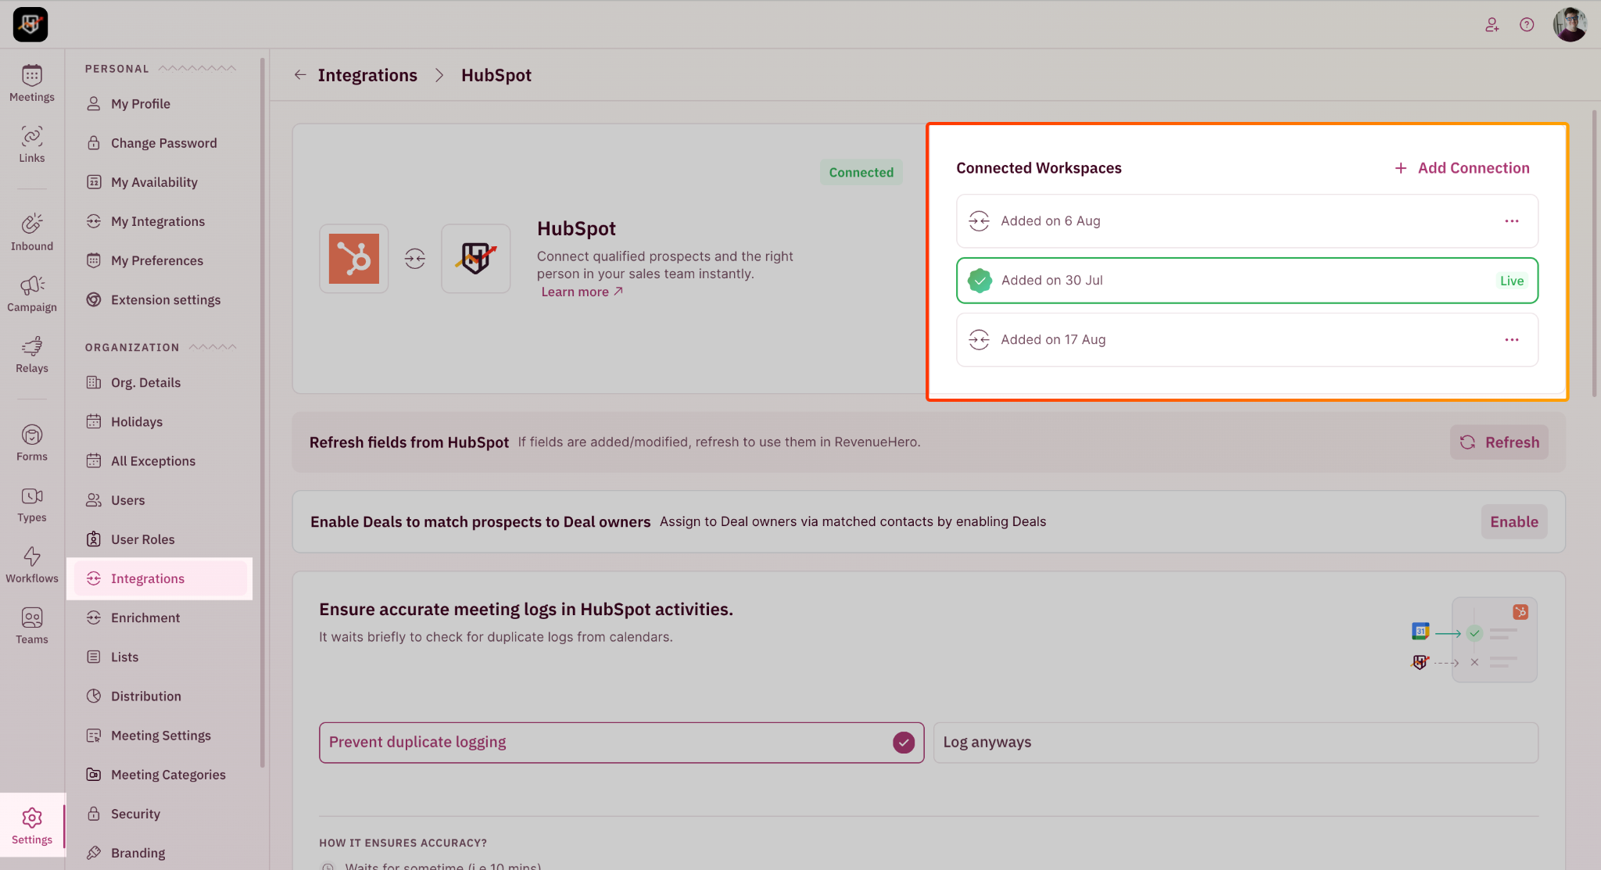Click the connection icon for Added on 17 Aug
This screenshot has height=870, width=1601.
click(x=979, y=340)
